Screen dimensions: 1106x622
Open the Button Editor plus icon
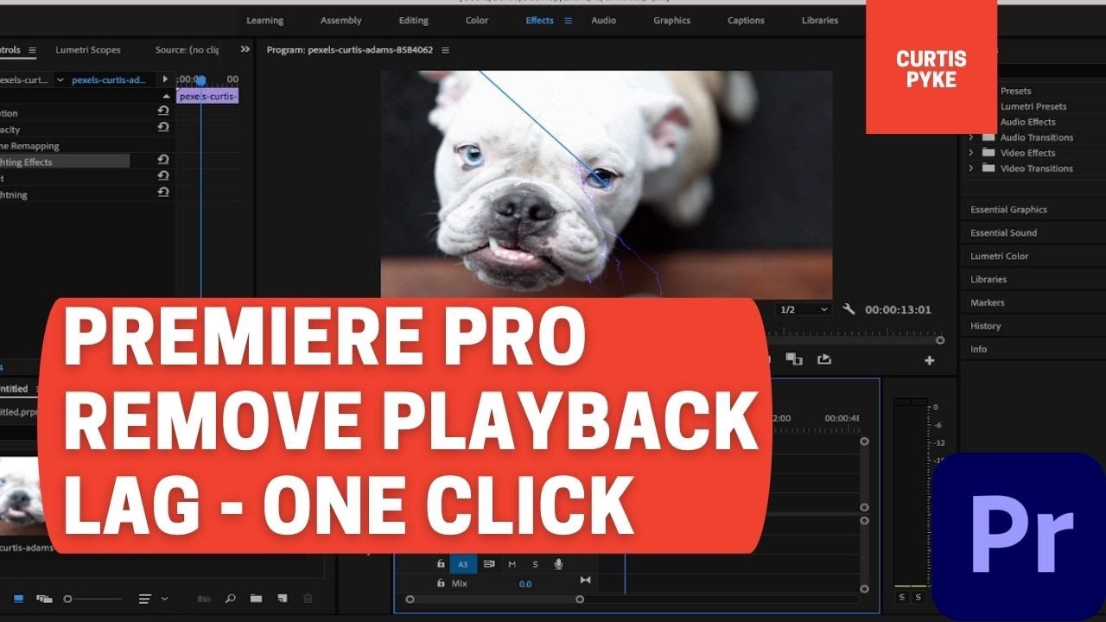(x=930, y=360)
